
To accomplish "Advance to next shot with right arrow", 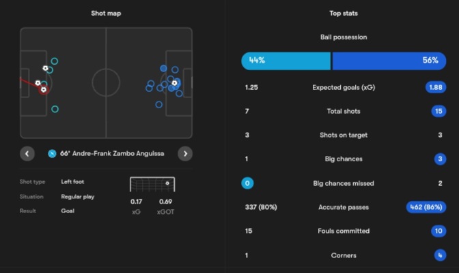I will coord(185,153).
